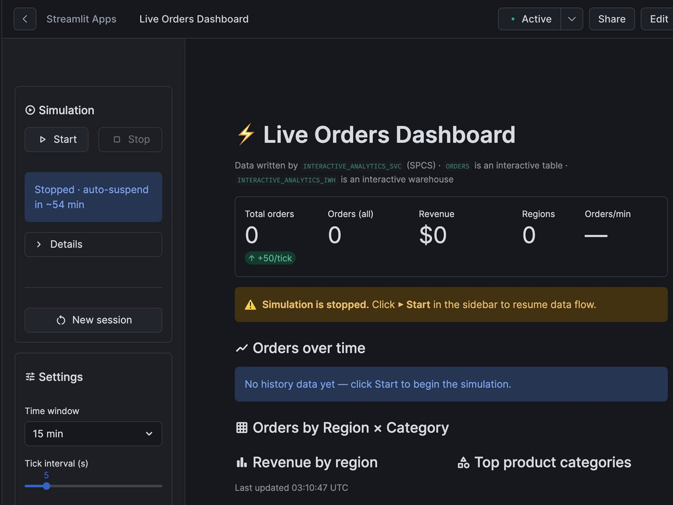Click the Orders/min metric label
This screenshot has height=505, width=673.
pyautogui.click(x=607, y=214)
